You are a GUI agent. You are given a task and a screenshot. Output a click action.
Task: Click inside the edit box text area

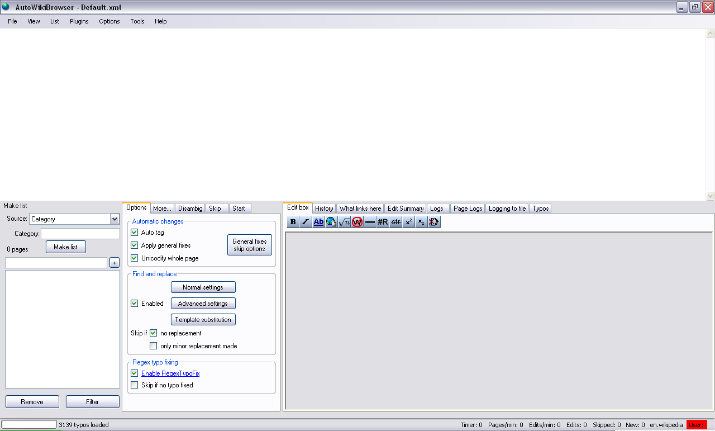click(499, 320)
